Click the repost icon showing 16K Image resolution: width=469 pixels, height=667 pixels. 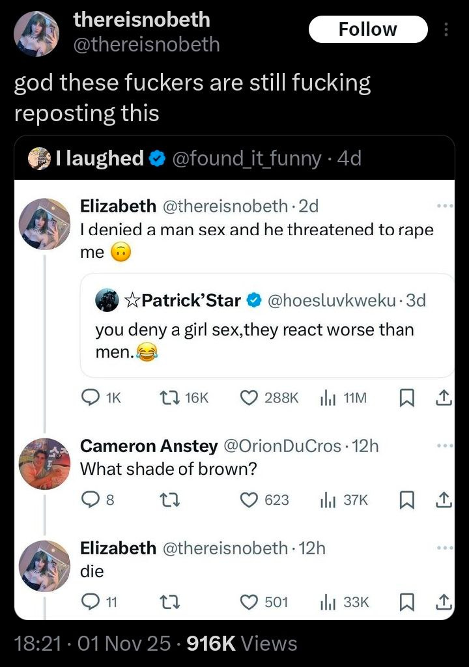tap(167, 398)
